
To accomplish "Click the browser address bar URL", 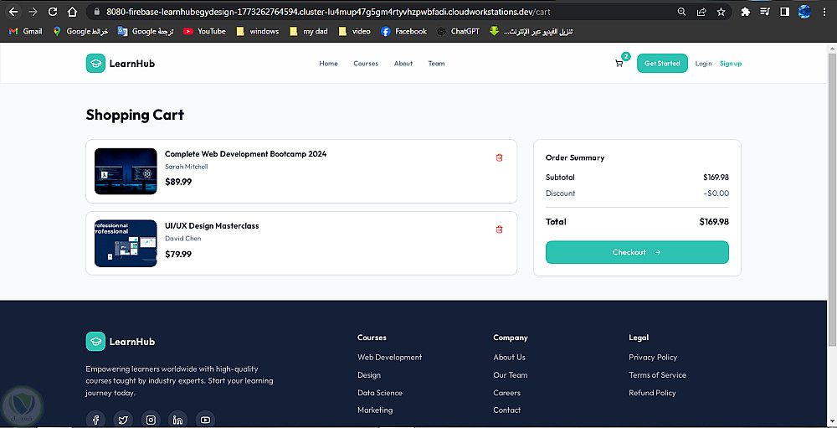I will coord(328,12).
